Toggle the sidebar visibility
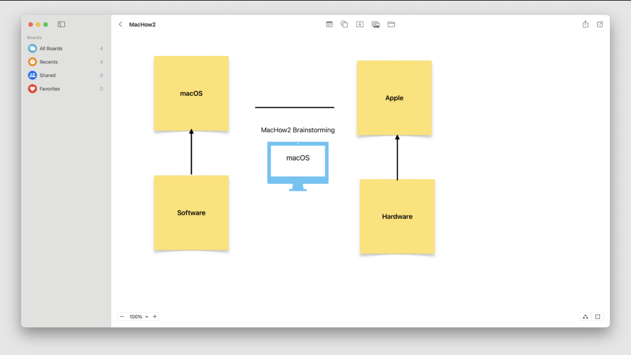The height and width of the screenshot is (355, 631). pyautogui.click(x=62, y=25)
